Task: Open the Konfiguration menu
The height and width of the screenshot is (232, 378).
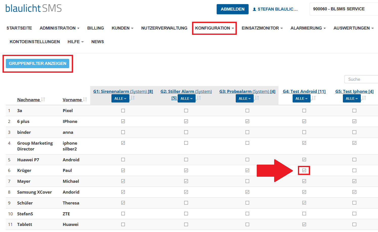Action: point(215,28)
